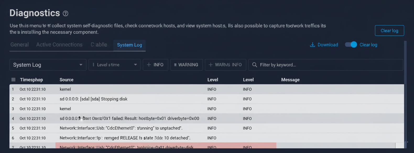Click the Download link text

tap(328, 45)
